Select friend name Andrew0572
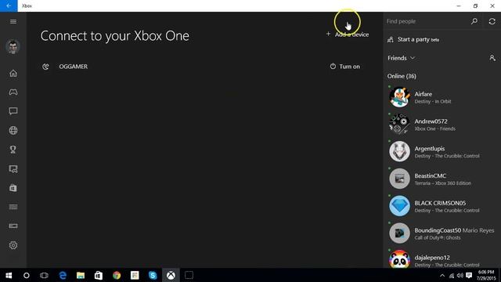Screen dimensions: 501x282 (431, 121)
